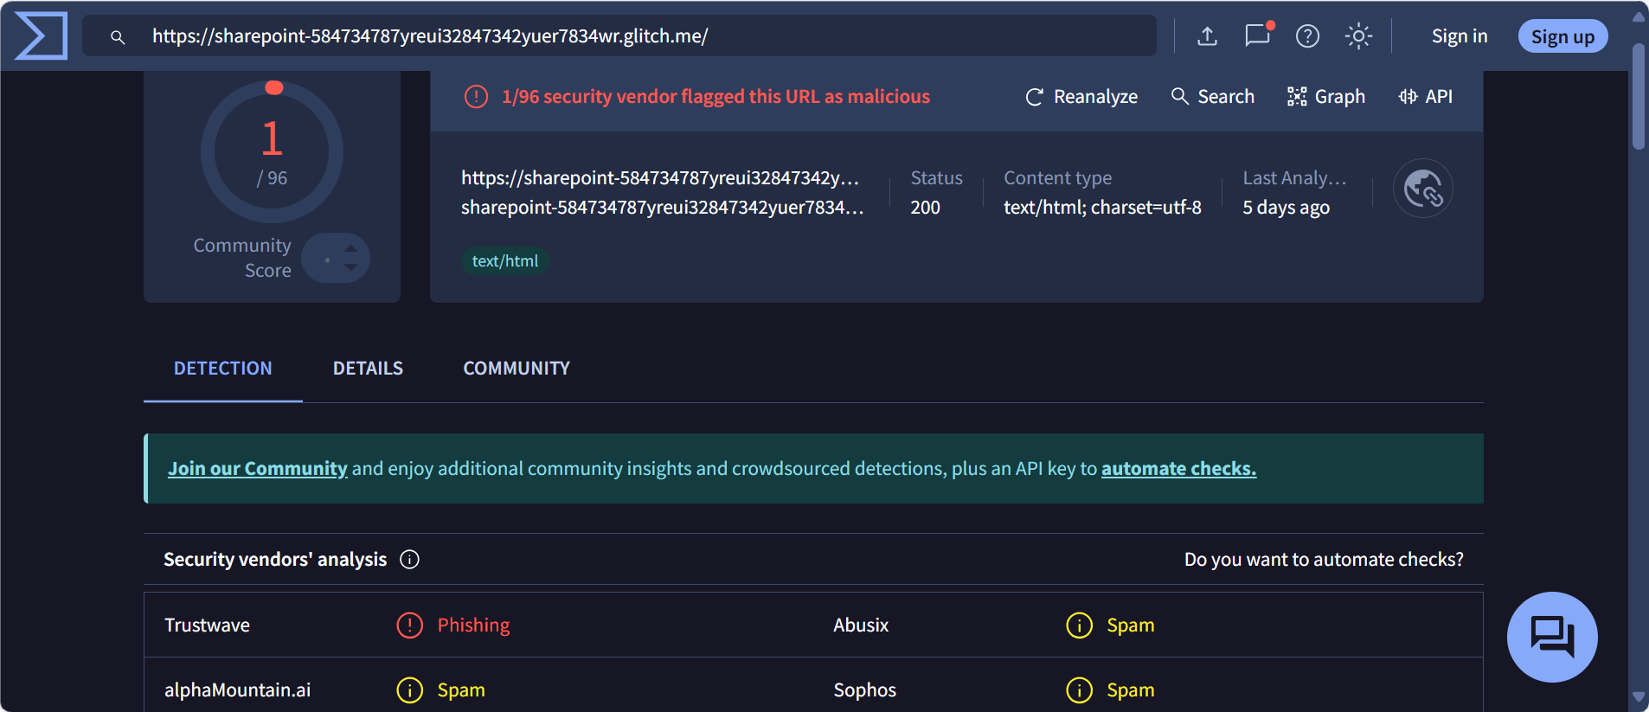Click the VirusTotal sigma logo
Viewport: 1649px width, 712px height.
click(41, 35)
